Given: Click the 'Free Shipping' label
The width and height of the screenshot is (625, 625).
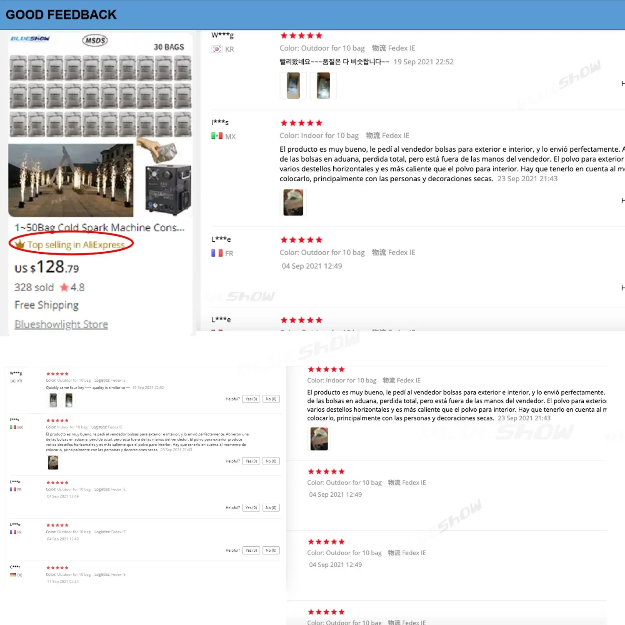Looking at the screenshot, I should point(47,305).
